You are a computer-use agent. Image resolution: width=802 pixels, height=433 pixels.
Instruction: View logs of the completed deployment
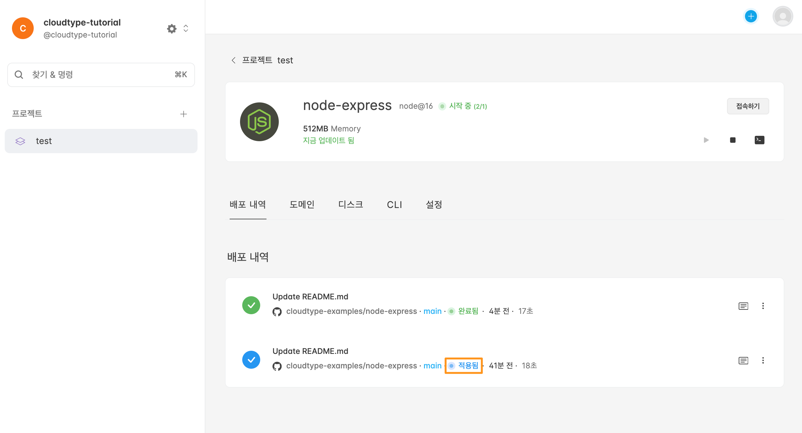click(743, 306)
